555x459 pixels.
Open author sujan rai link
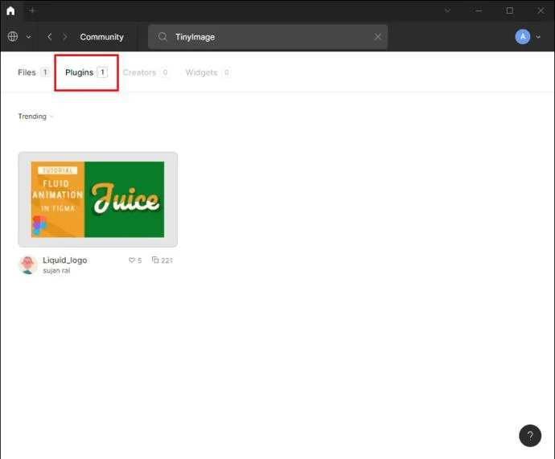pos(56,271)
